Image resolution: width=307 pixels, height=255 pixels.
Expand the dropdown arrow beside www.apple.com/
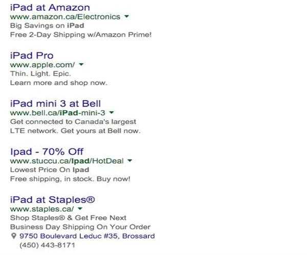(x=81, y=65)
